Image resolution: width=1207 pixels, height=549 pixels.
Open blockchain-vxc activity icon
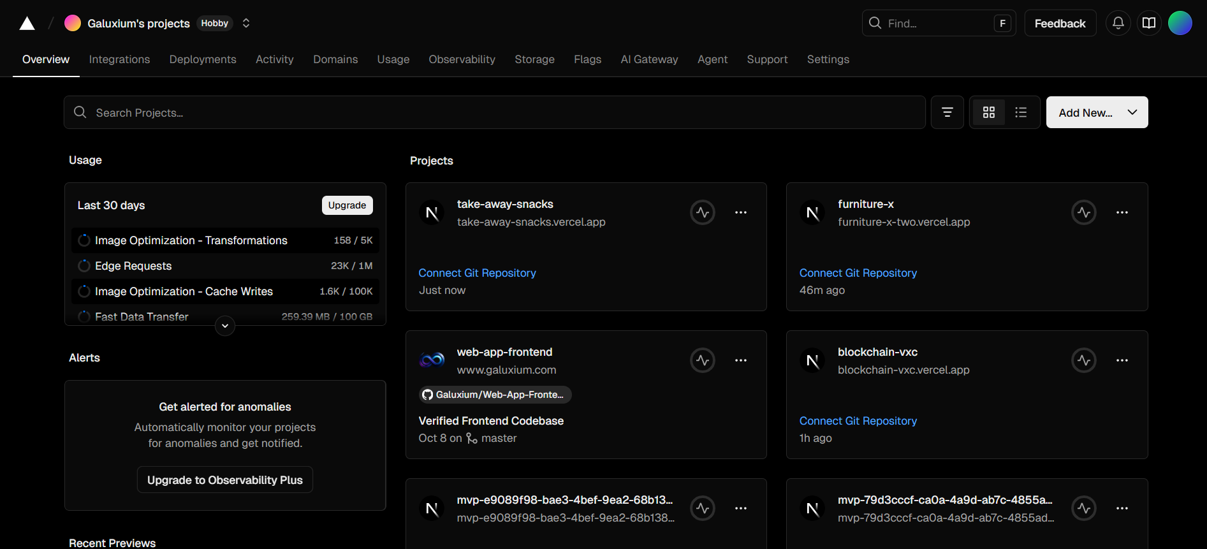(x=1084, y=360)
